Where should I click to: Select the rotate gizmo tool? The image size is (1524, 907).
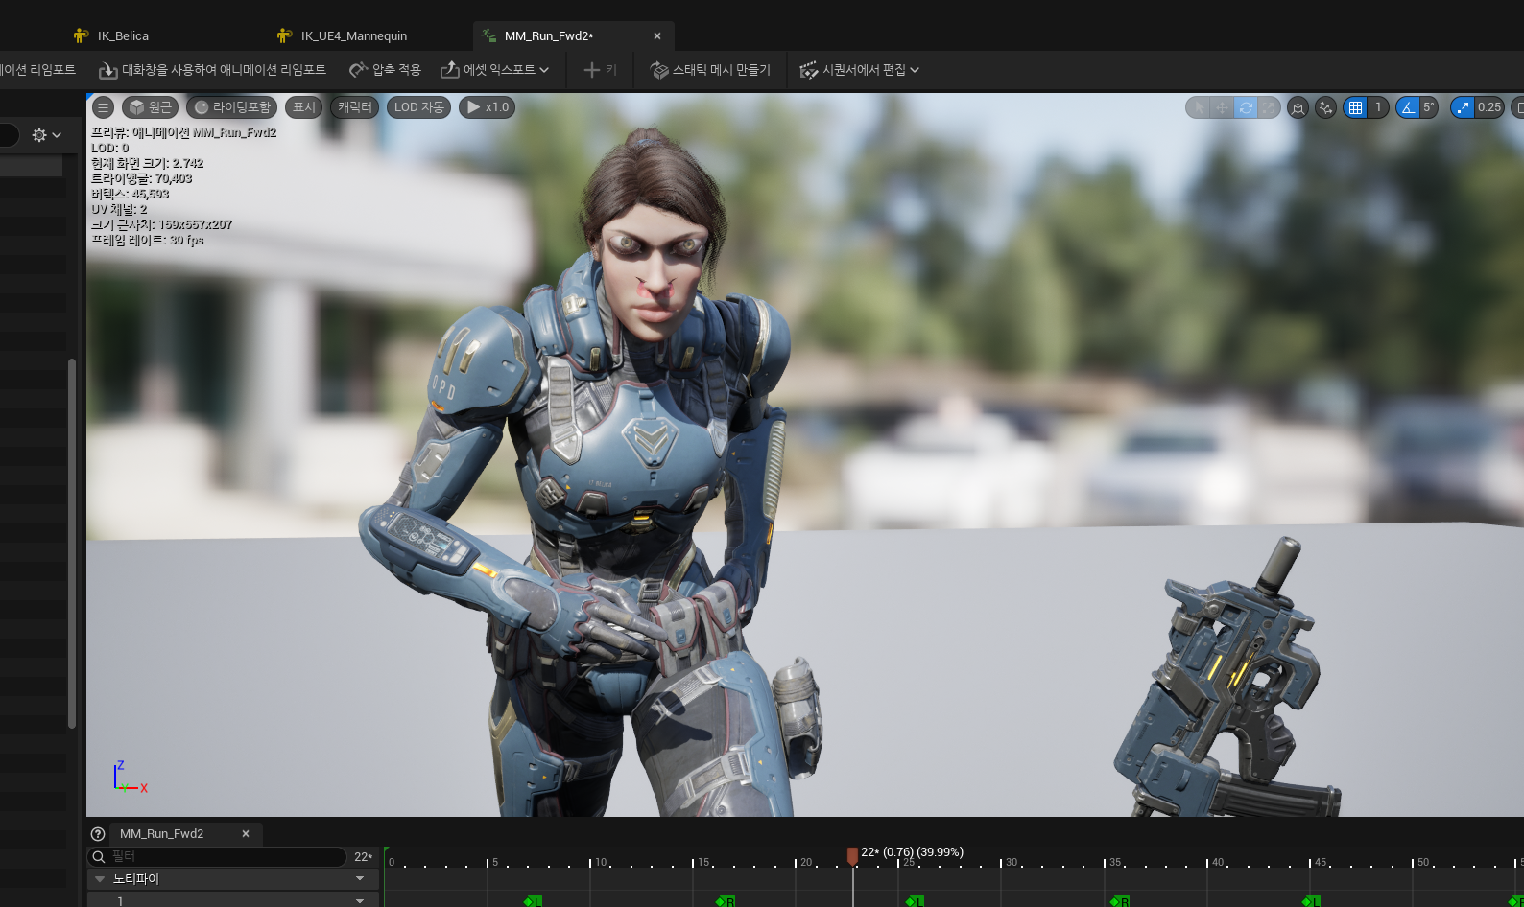[x=1246, y=107]
